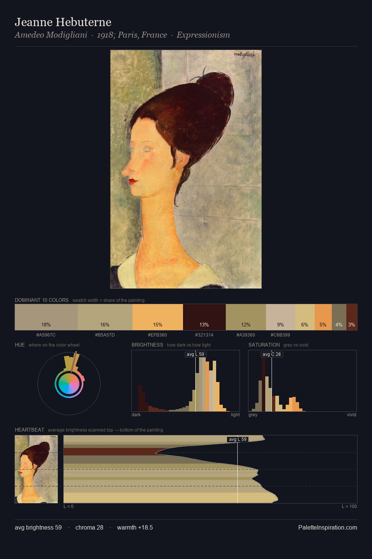Open the PaletteInspiration.com link

pos(328,527)
